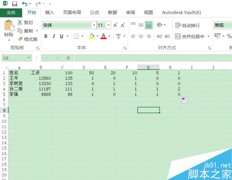Toggle italic formatting I
The height and width of the screenshot is (180, 232).
click(54, 36)
